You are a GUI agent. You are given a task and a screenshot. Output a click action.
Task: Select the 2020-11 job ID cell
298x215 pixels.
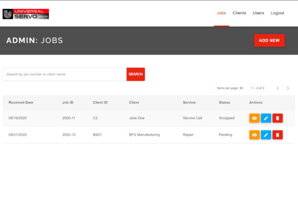pyautogui.click(x=68, y=118)
